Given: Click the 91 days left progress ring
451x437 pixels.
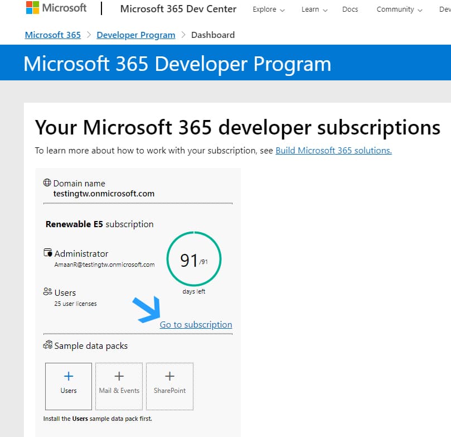Looking at the screenshot, I should (x=193, y=258).
